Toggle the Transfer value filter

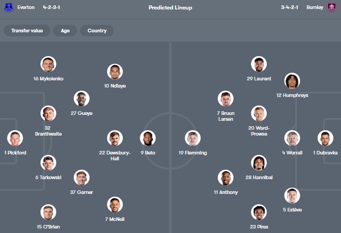[27, 31]
